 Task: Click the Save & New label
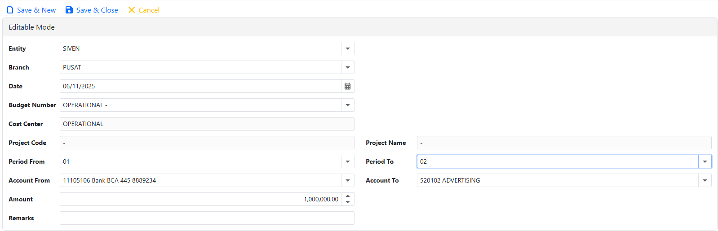click(x=36, y=10)
